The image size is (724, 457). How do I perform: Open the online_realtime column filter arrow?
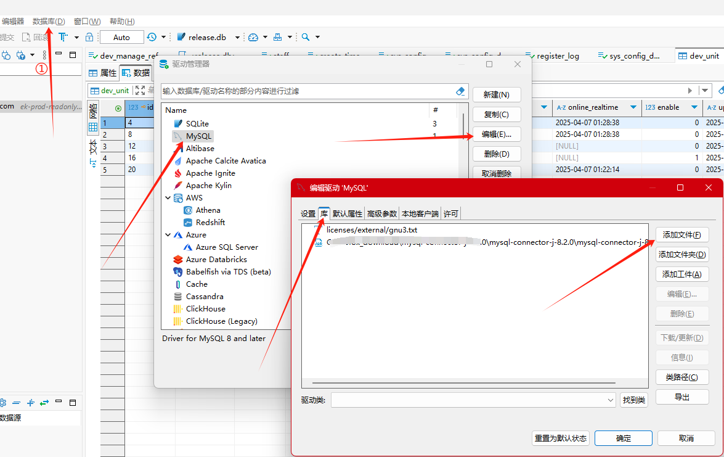[x=633, y=107]
